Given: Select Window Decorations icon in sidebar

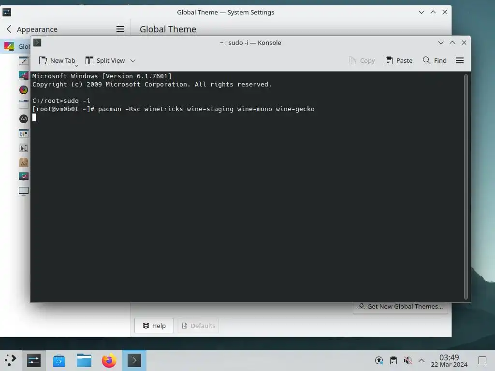Looking at the screenshot, I should pyautogui.click(x=24, y=104).
